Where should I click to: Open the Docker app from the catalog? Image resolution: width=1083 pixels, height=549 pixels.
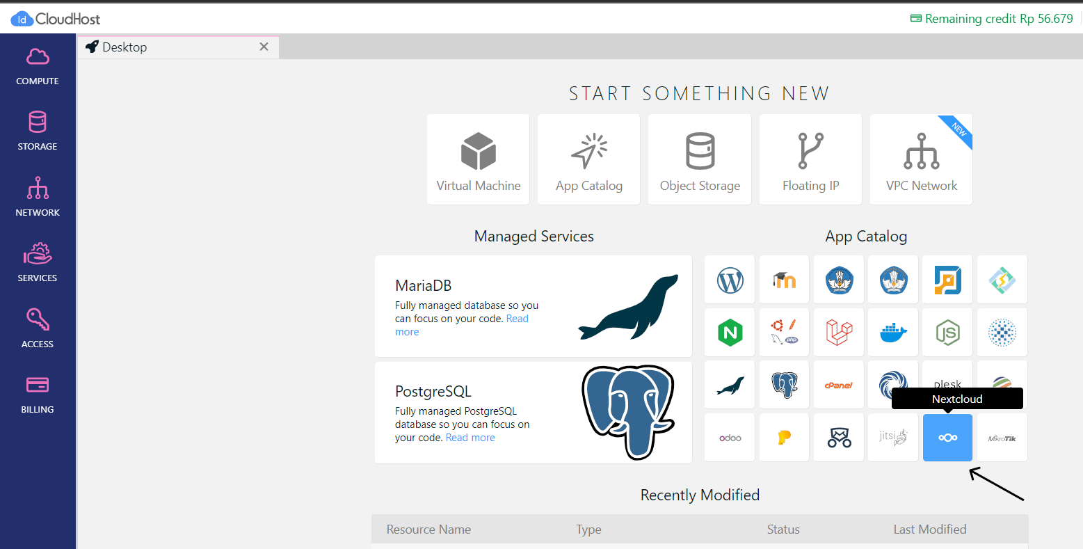click(892, 332)
